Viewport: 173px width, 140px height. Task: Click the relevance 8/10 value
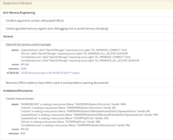pos(23,134)
